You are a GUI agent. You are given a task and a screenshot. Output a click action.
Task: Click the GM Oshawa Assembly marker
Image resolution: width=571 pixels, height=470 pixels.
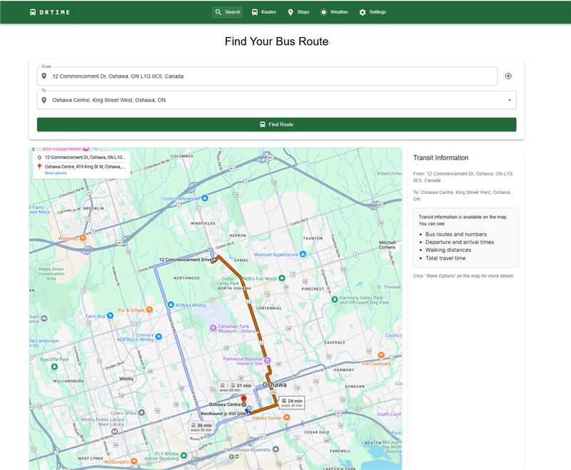point(276,449)
